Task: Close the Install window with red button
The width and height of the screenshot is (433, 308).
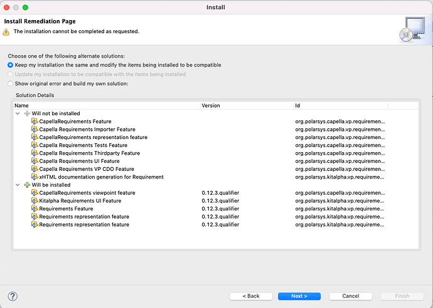Action: pos(7,8)
